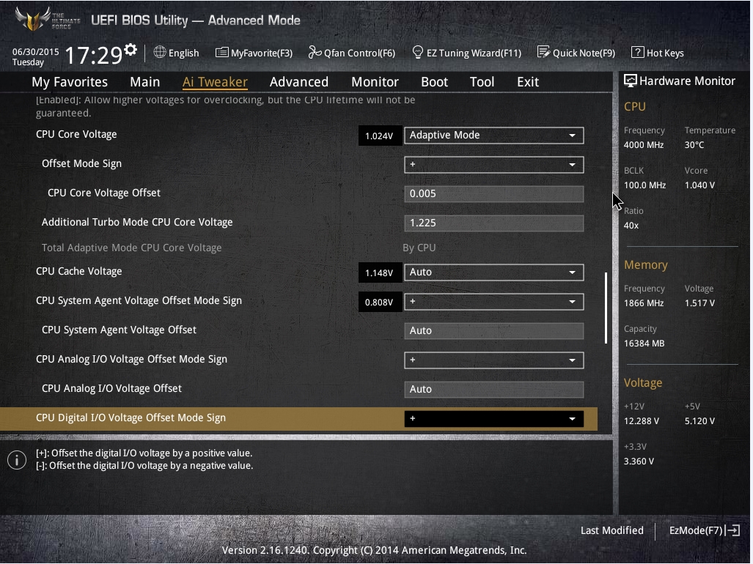Click CPU System Agent Voltage Offset Auto field
This screenshot has height=564, width=753.
[493, 331]
